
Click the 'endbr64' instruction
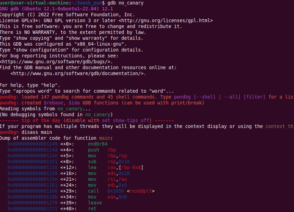point(98,144)
